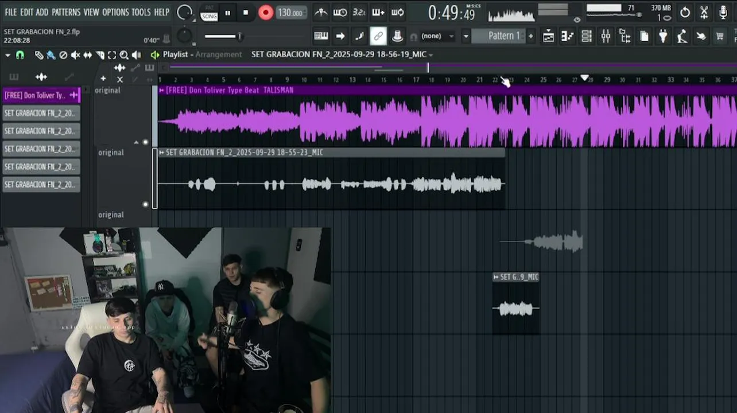Open the VIEW menu

pos(91,12)
